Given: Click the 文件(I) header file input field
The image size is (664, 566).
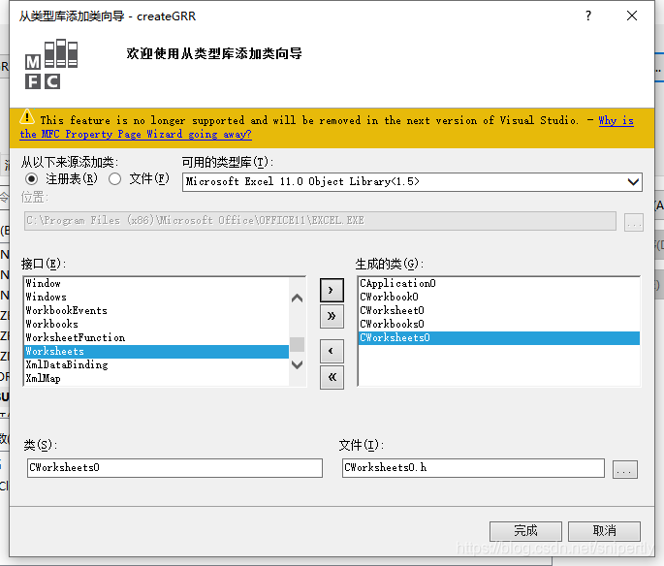Looking at the screenshot, I should 473,468.
